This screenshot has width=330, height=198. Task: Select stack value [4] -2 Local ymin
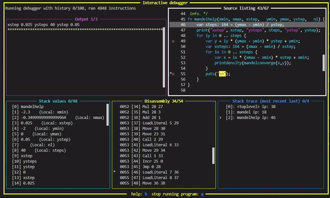pos(38,129)
